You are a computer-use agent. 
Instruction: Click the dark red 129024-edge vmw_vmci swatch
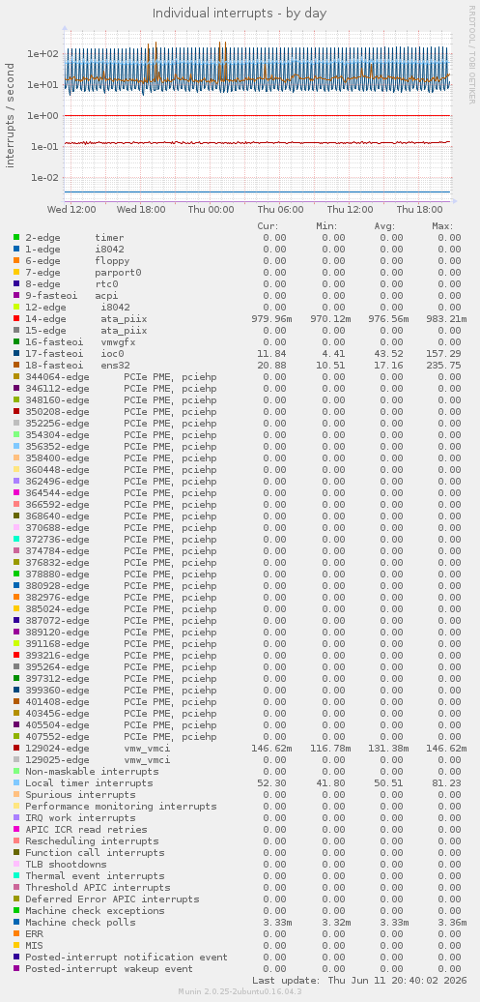[16, 748]
